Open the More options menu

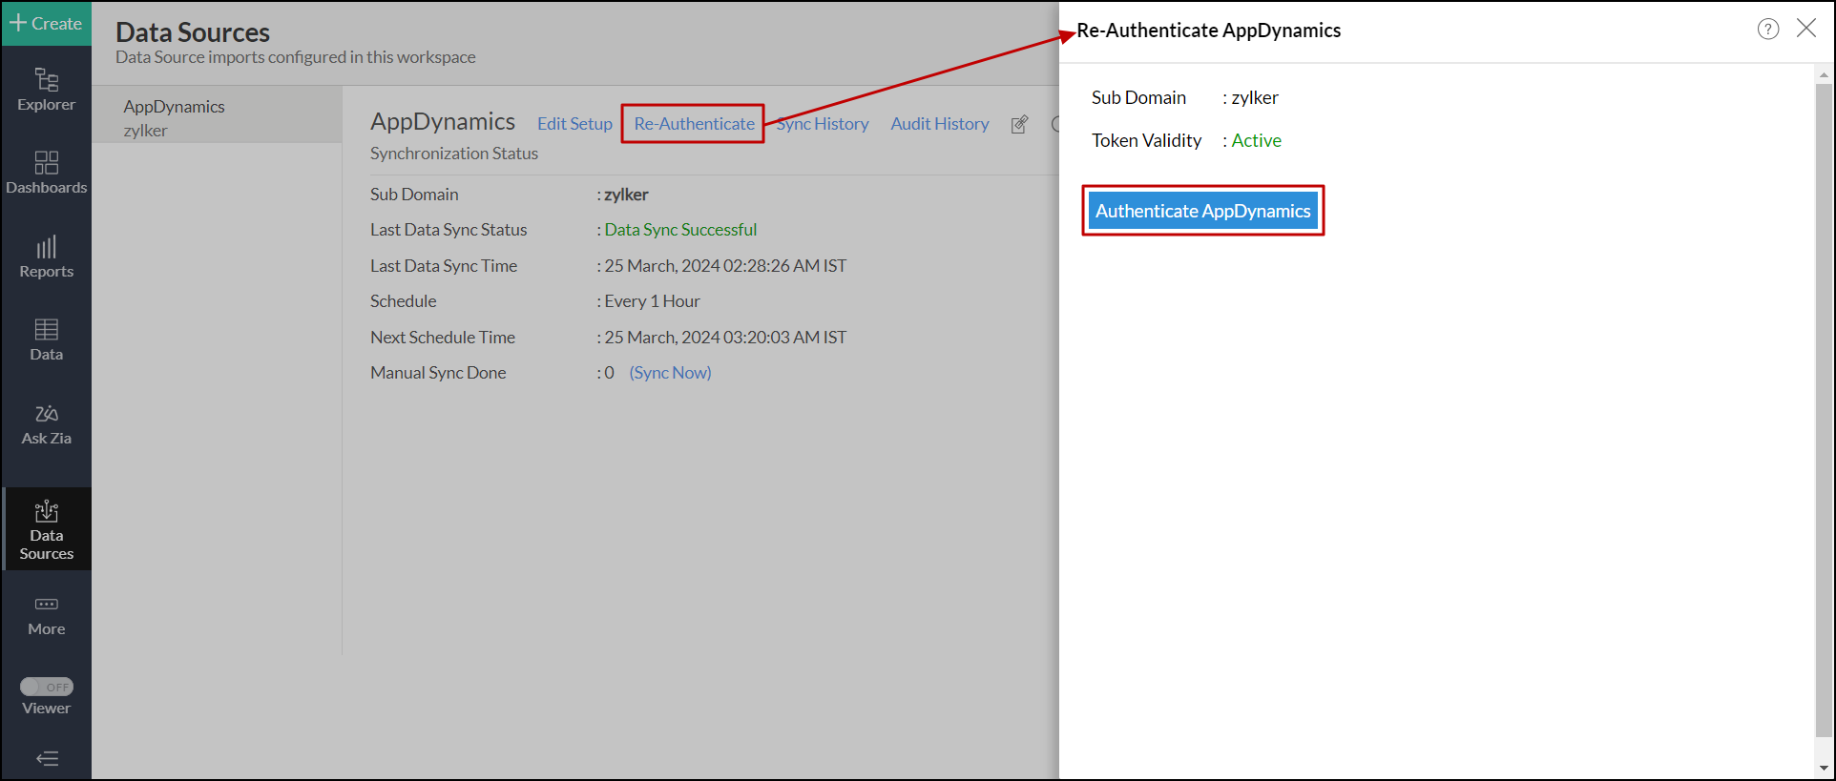click(46, 615)
